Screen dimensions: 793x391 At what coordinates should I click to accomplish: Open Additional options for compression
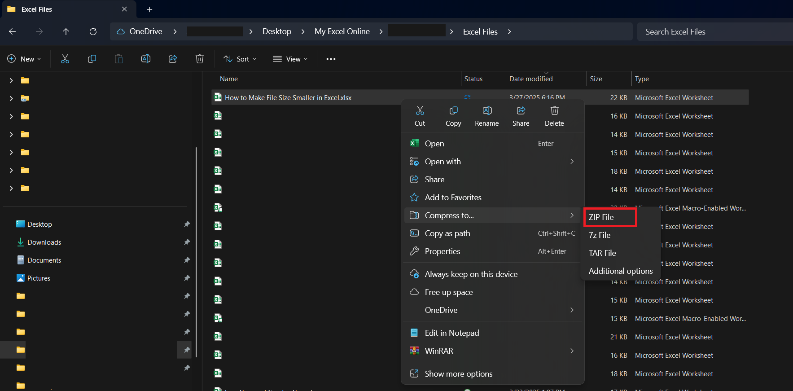pyautogui.click(x=620, y=271)
